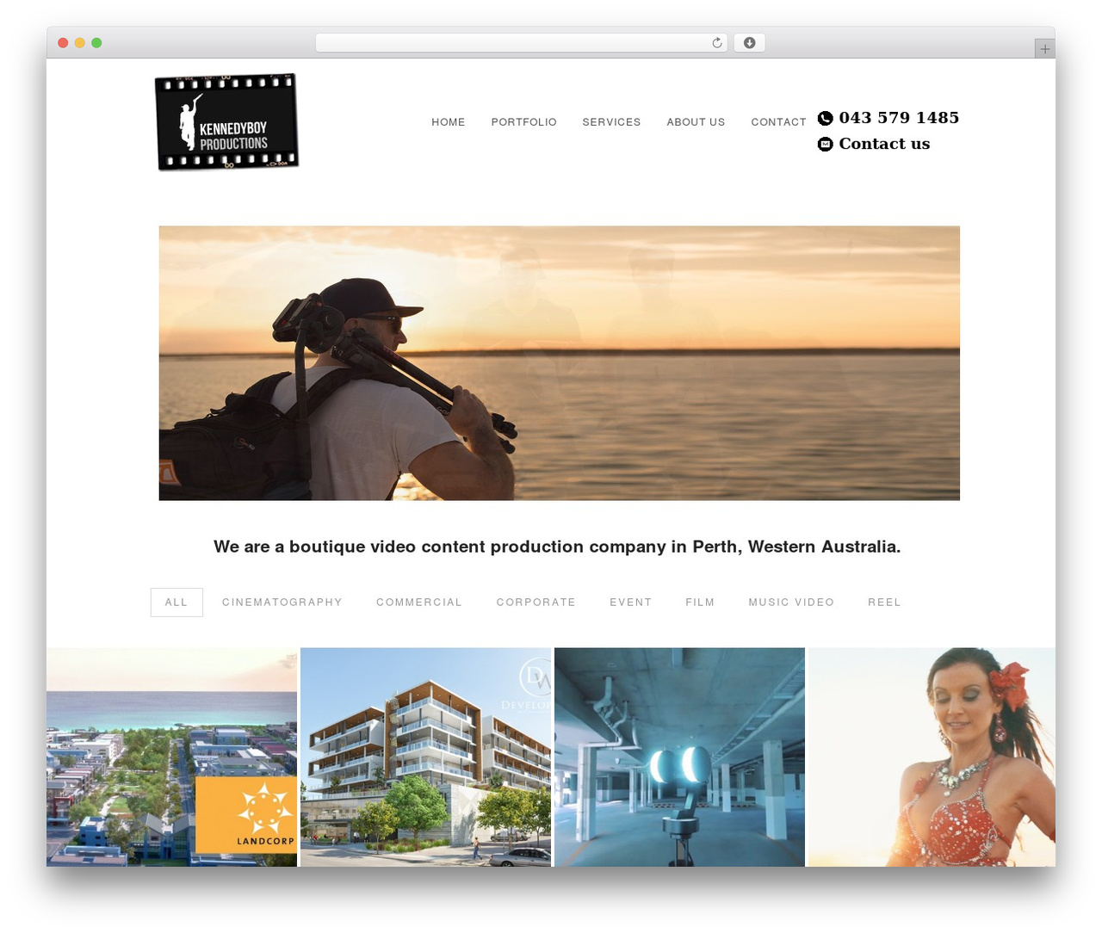Click the boutique video production company headline

[557, 547]
